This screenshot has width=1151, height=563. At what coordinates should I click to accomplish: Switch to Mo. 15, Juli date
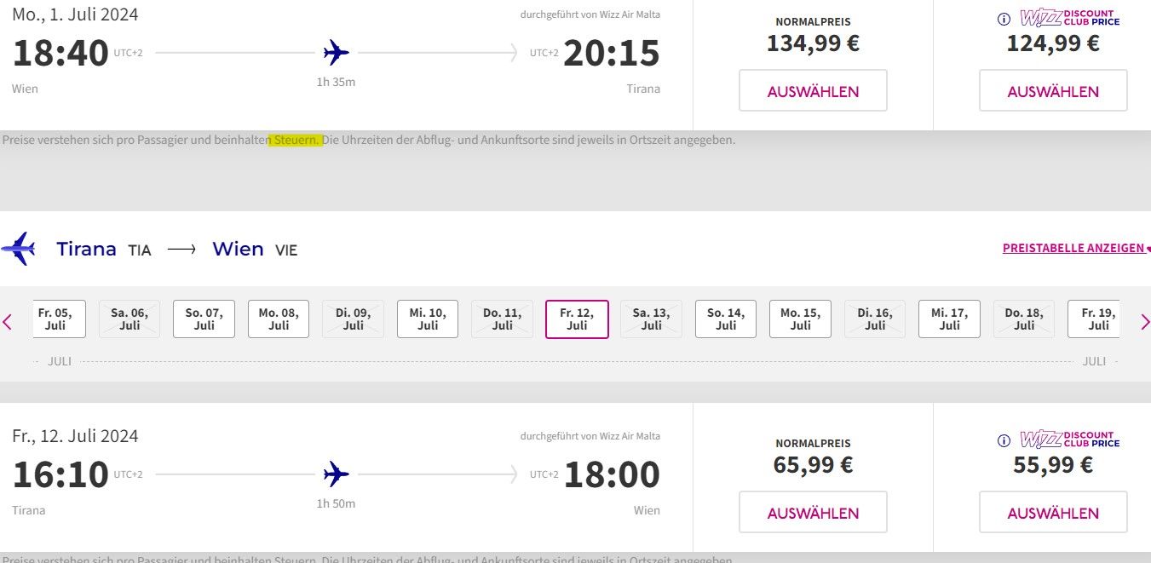coord(800,319)
